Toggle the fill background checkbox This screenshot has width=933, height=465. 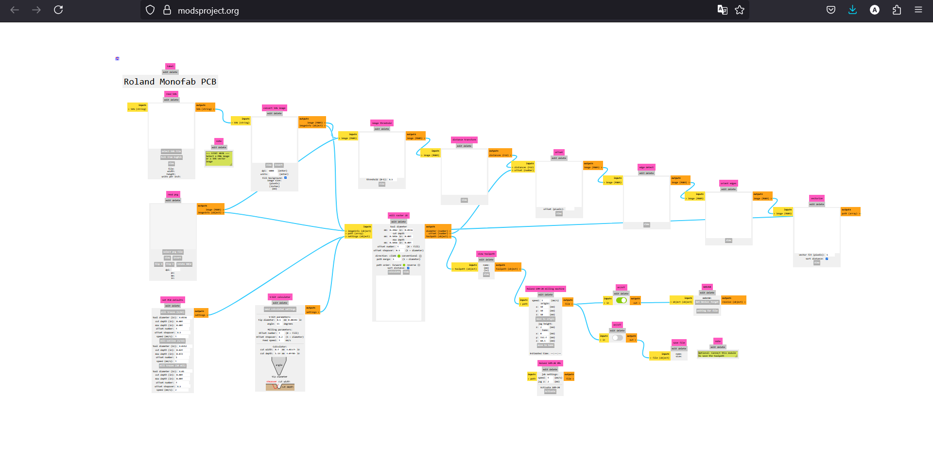[x=285, y=177]
